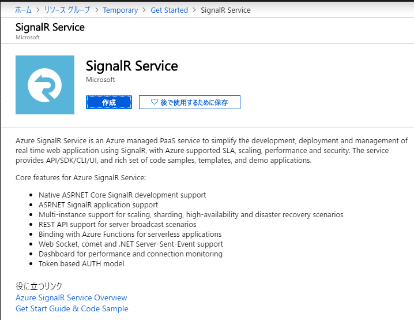Click 'Core features for Azure SignalR Service:' text

coord(81,178)
